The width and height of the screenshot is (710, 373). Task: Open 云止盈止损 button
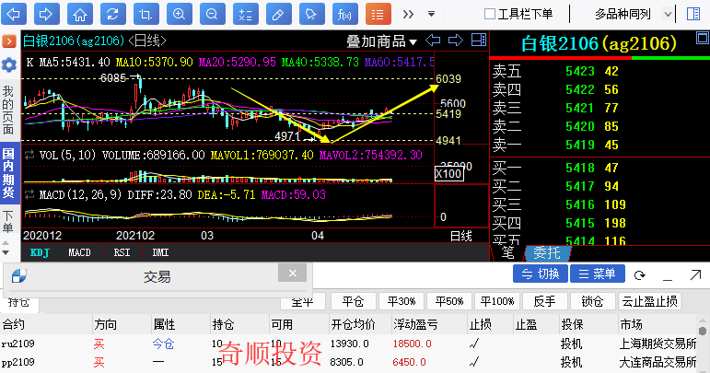[649, 301]
